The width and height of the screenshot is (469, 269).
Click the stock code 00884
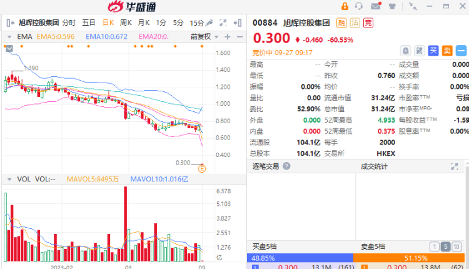(x=265, y=23)
